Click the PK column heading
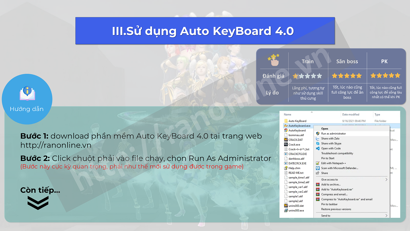This screenshot has height=231, width=410. click(x=384, y=61)
